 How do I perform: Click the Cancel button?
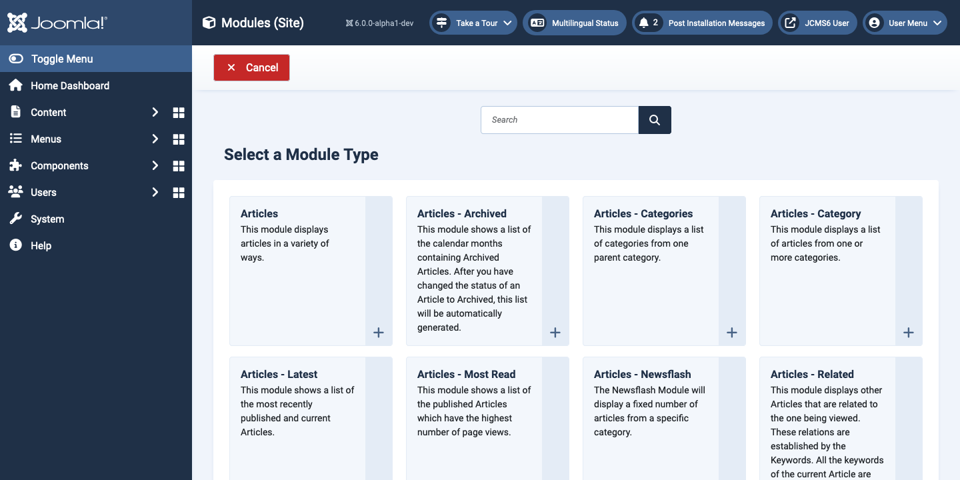point(251,67)
